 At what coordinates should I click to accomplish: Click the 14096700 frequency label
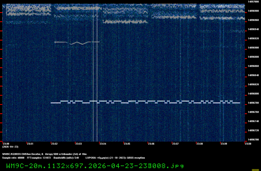253,140
